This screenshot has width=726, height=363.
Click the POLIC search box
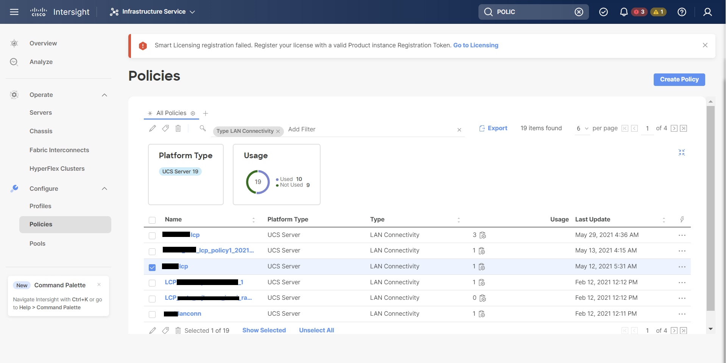tap(533, 12)
